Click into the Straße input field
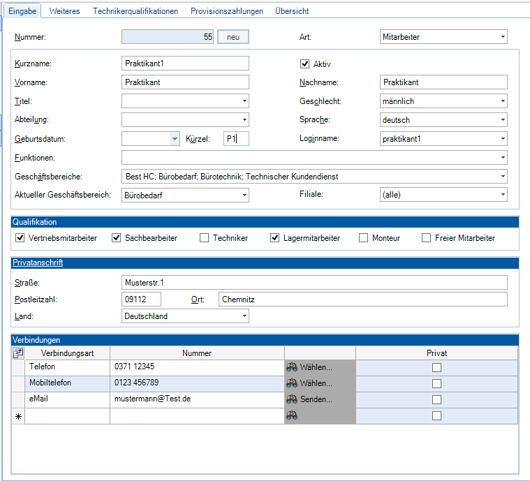This screenshot has width=530, height=481. [314, 283]
